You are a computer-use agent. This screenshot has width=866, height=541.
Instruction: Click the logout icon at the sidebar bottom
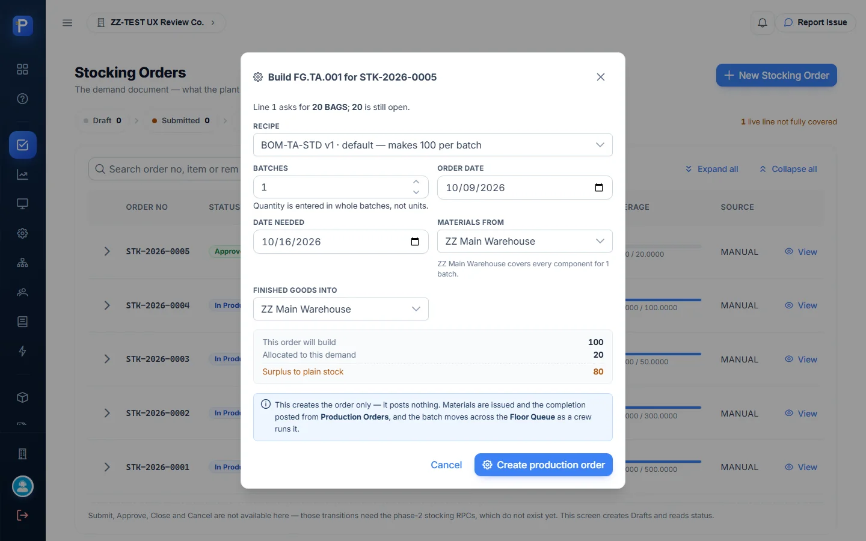[23, 515]
